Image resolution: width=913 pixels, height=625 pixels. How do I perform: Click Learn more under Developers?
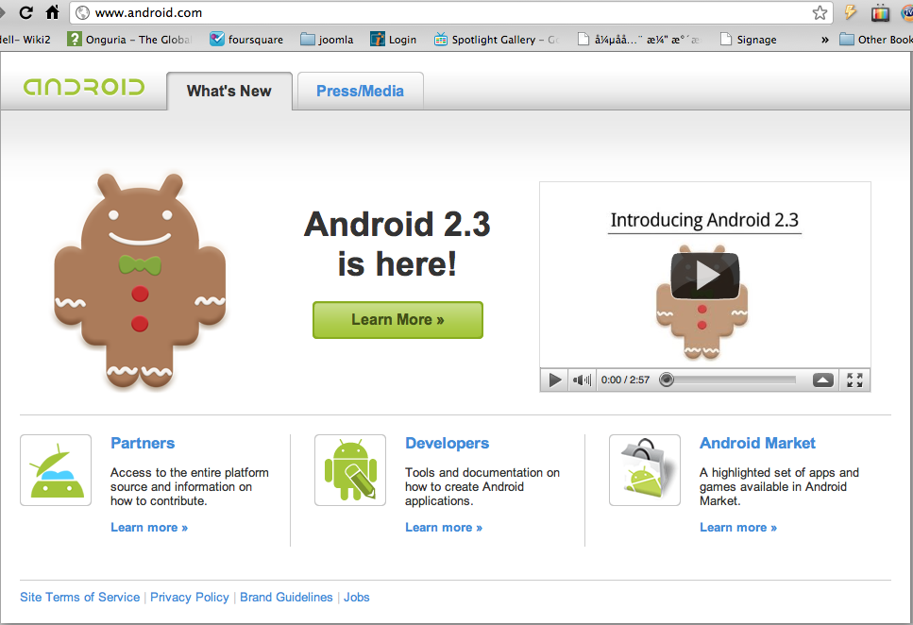click(444, 527)
